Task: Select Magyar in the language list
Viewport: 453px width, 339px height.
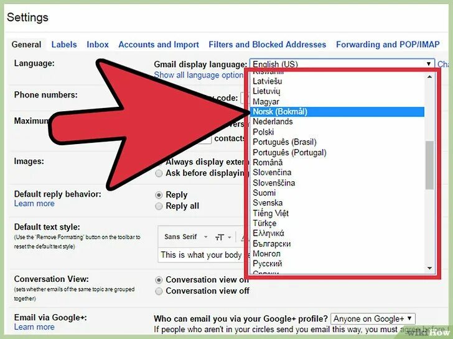Action: [337, 101]
